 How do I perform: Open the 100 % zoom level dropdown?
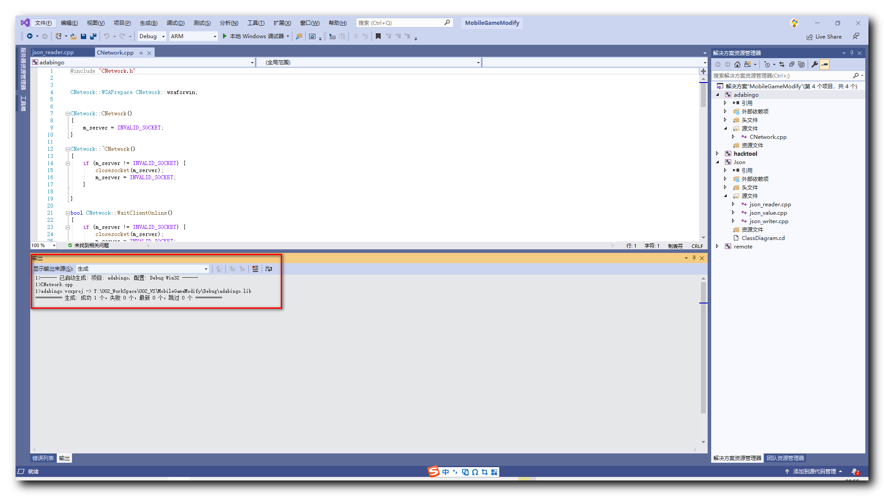tap(44, 245)
